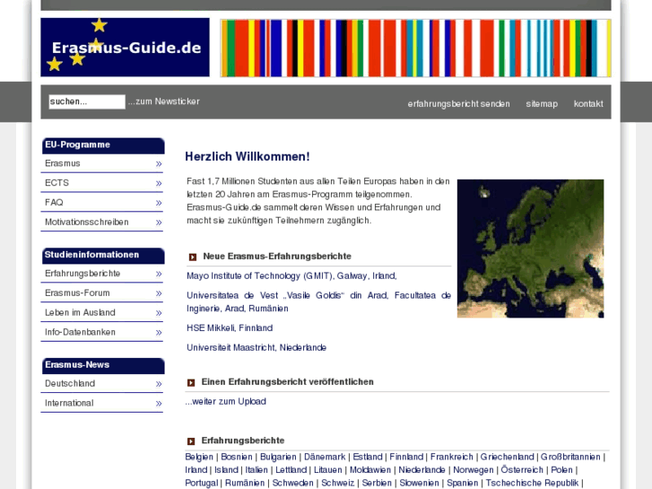Open Moldawien country reports

(370, 470)
